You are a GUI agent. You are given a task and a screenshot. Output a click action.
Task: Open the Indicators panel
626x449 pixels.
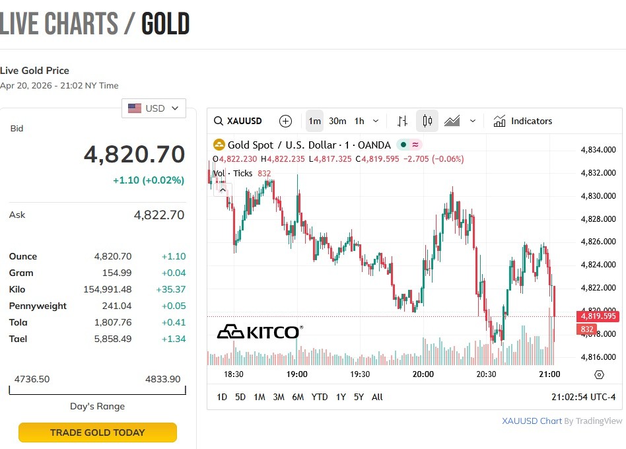pos(523,121)
